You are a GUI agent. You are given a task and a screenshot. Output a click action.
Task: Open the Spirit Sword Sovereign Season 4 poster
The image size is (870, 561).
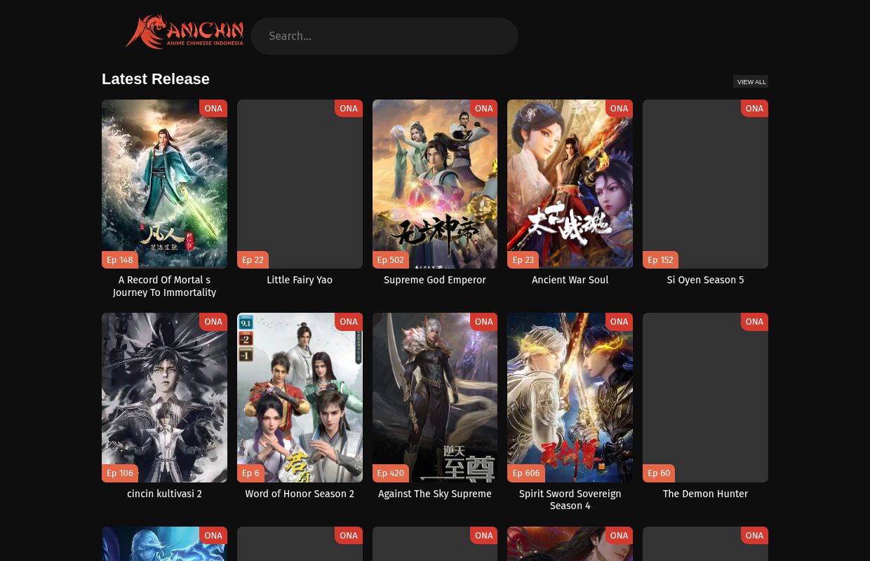(x=570, y=398)
